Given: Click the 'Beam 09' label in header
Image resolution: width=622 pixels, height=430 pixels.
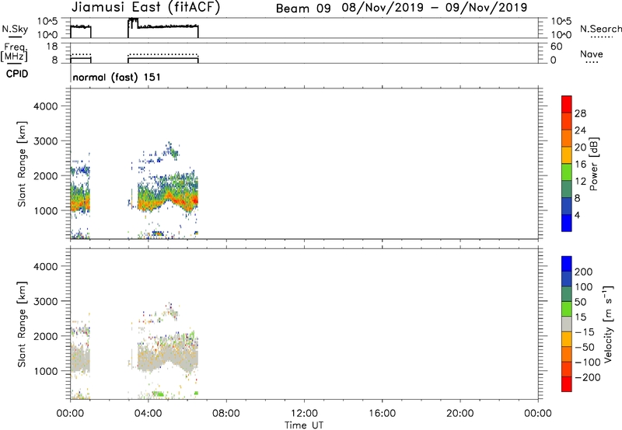Looking at the screenshot, I should point(303,9).
